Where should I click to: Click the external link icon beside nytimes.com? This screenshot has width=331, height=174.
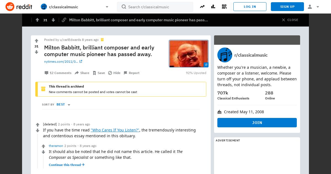81,62
